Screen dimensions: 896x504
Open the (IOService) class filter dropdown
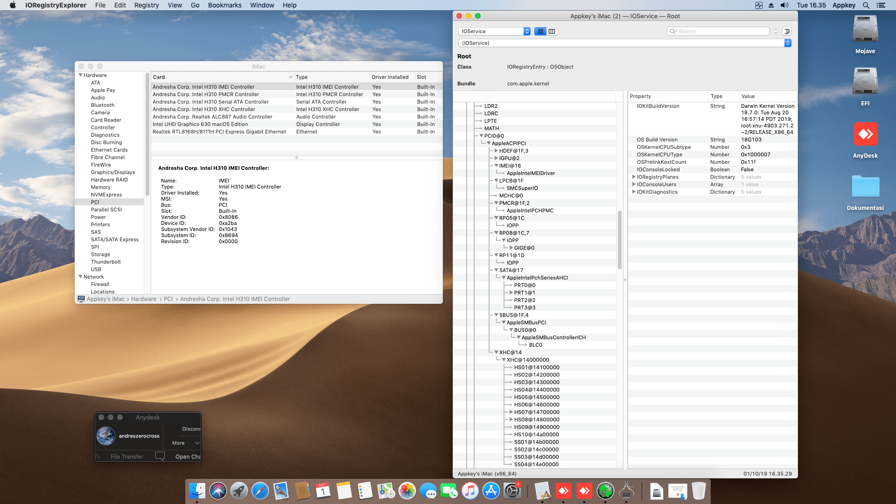pos(625,43)
